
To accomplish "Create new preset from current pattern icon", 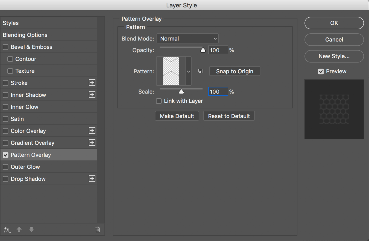I will tap(201, 71).
